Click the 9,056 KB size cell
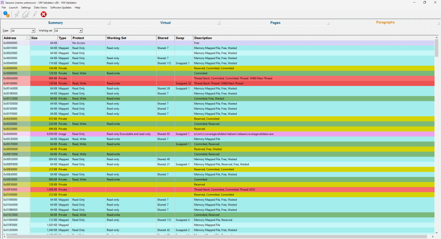Image resolution: width=441 pixels, height=239 pixels. coord(44,134)
